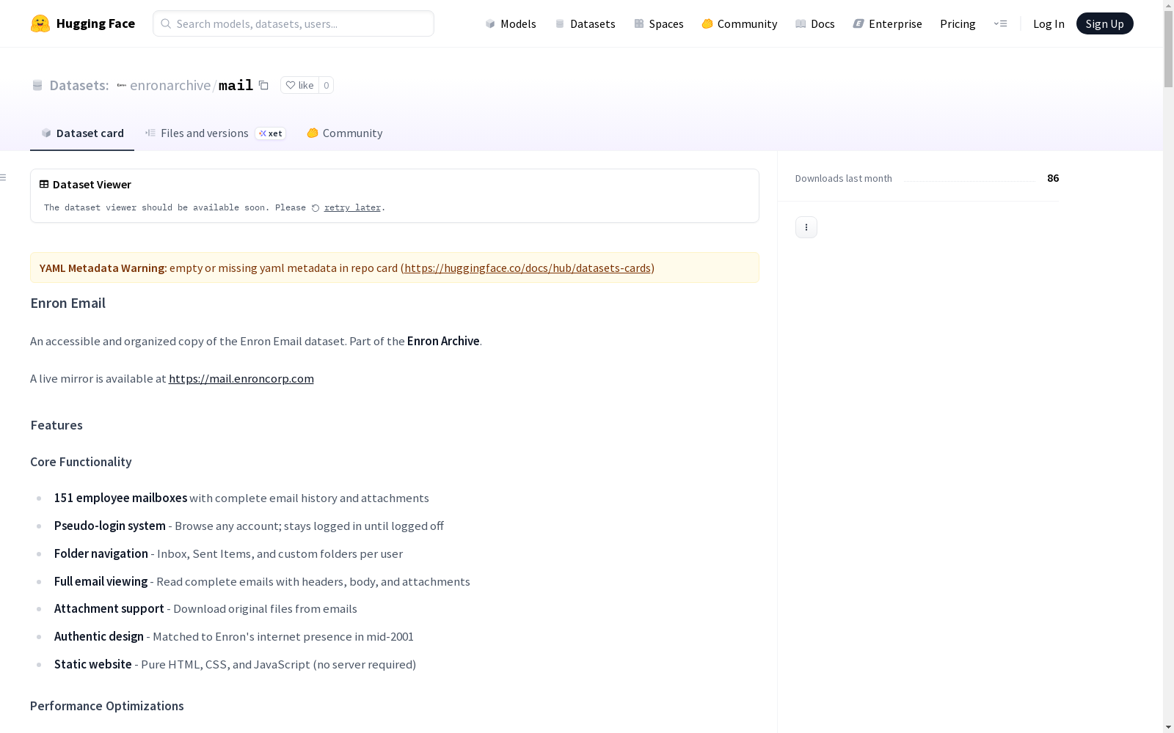1174x733 pixels.
Task: Click the 'Folder navigation' list item
Action: [x=228, y=553]
